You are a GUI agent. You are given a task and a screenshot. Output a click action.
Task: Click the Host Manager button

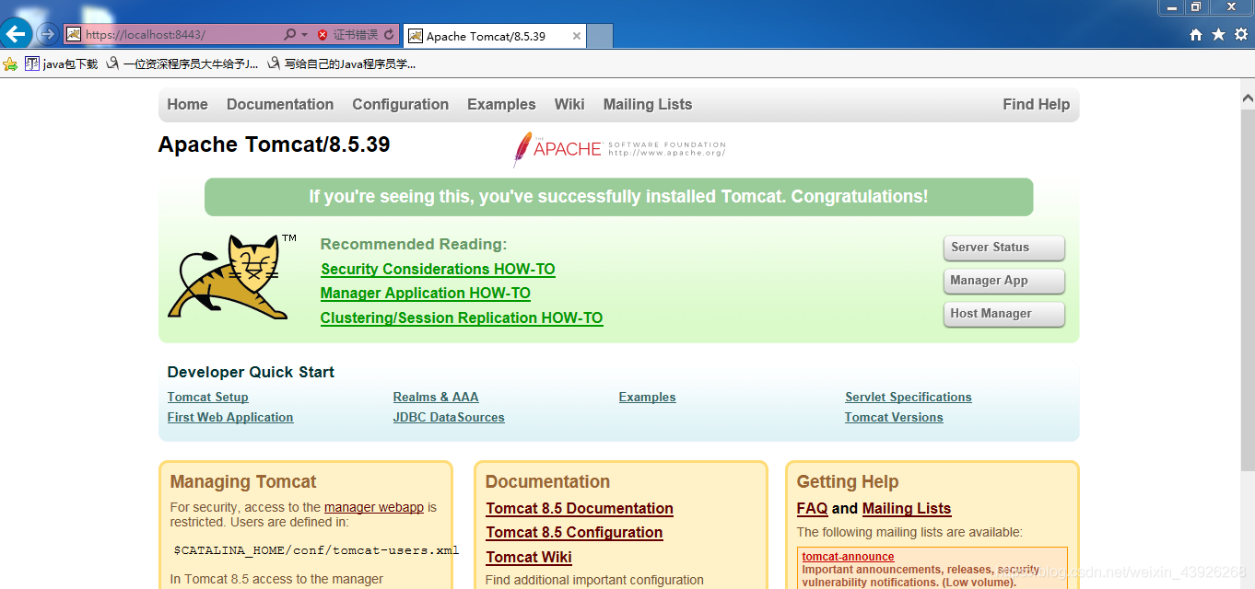[1003, 314]
